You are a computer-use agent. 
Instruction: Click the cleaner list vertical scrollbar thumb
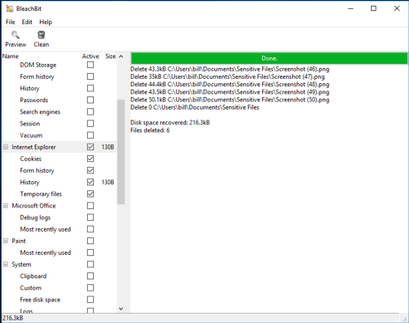pos(121,152)
